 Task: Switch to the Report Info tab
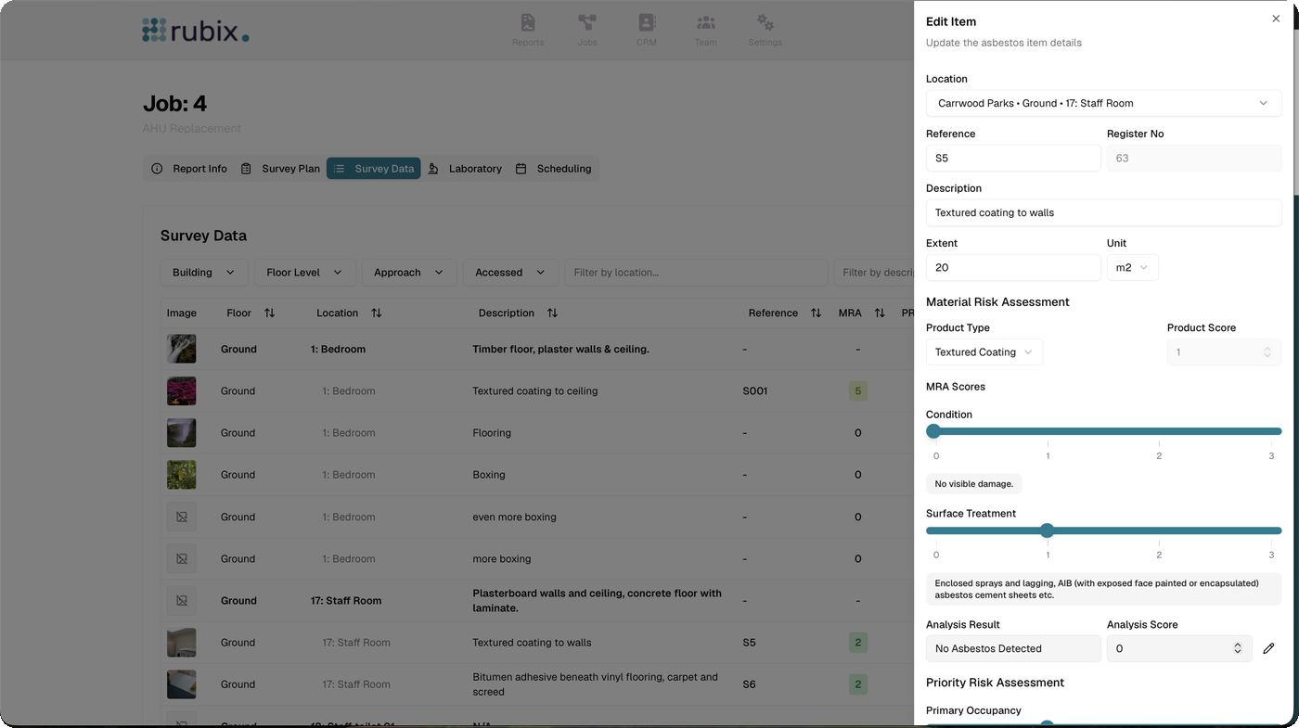pos(189,169)
